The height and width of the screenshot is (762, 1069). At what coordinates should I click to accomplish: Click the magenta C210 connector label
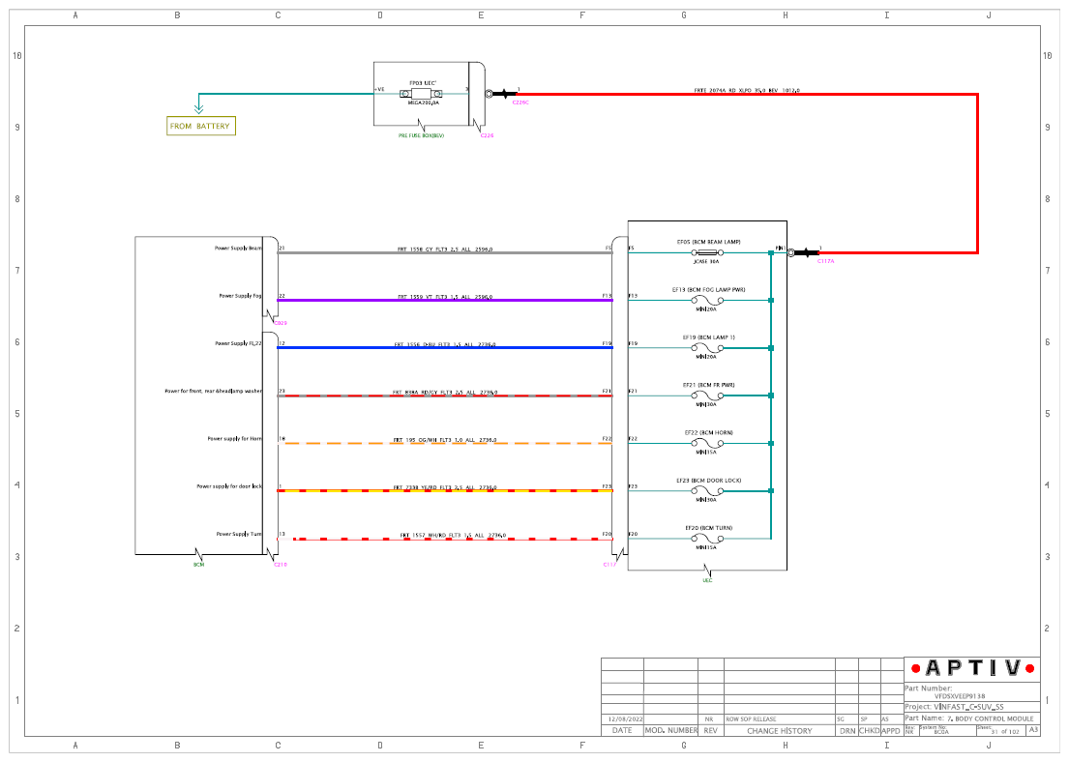(281, 565)
